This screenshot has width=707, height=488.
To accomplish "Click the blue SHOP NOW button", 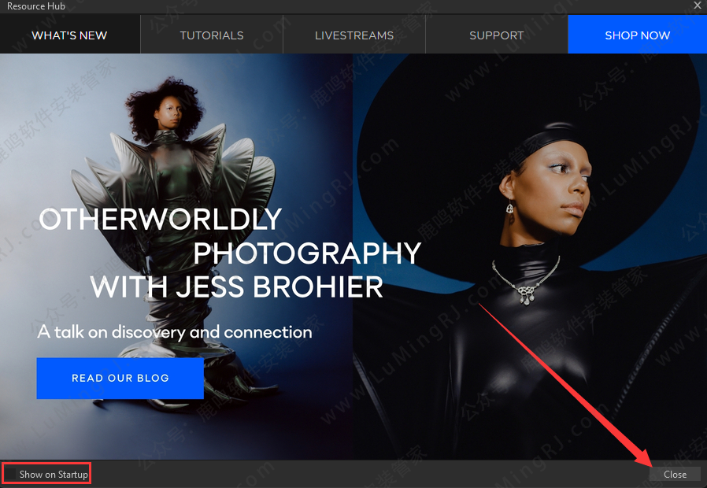I will (637, 35).
